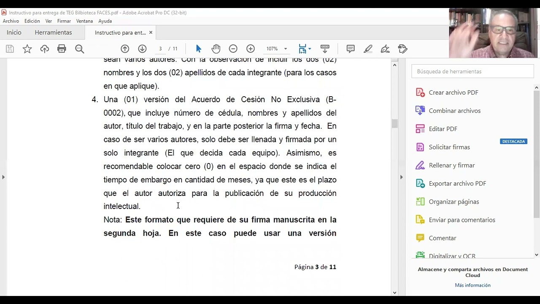Click the Búsqueda de herramientas search box

click(x=472, y=71)
